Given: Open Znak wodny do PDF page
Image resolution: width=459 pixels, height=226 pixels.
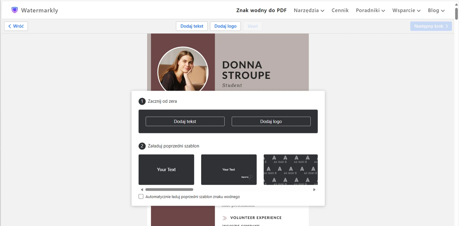Looking at the screenshot, I should [261, 10].
